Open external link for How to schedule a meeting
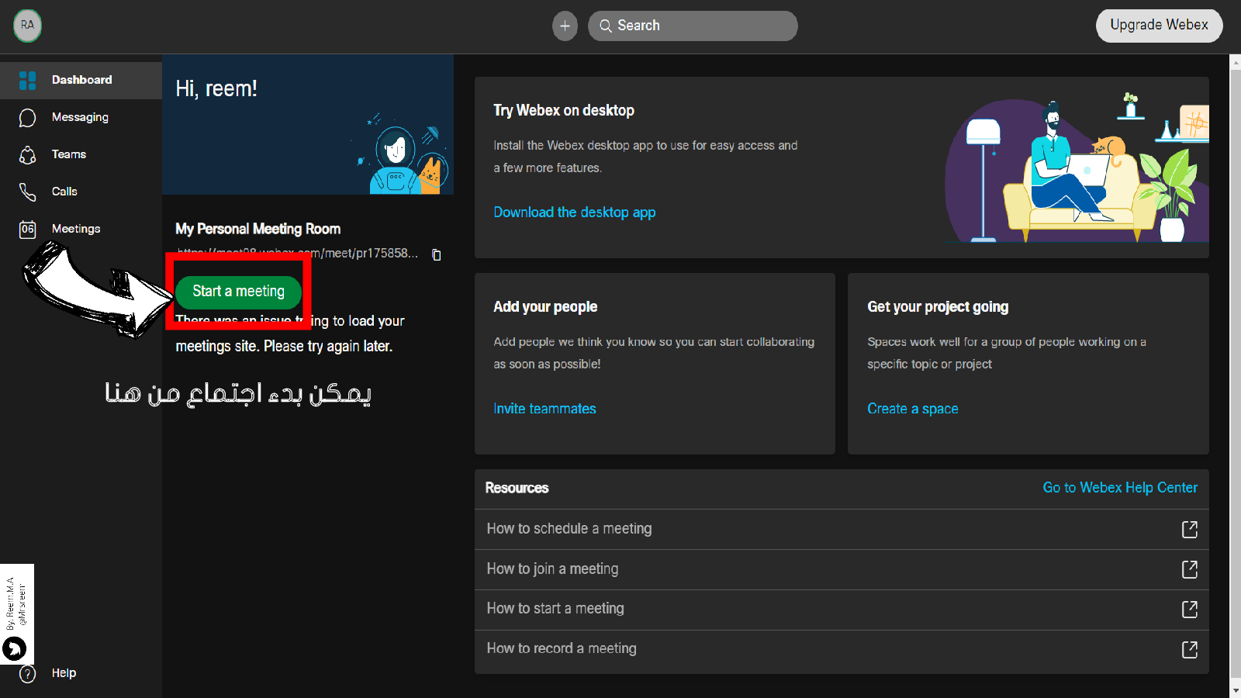This screenshot has width=1241, height=698. 1189,529
